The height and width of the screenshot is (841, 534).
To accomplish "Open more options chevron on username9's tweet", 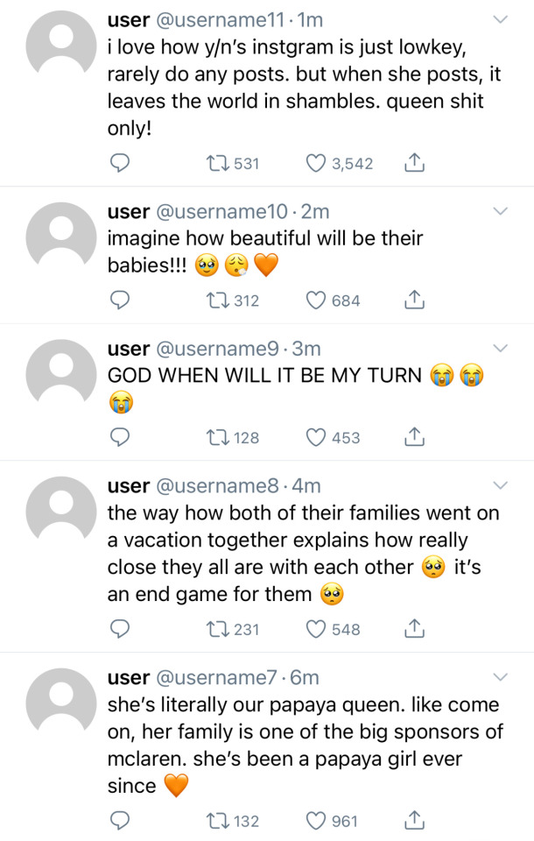I will pyautogui.click(x=501, y=348).
